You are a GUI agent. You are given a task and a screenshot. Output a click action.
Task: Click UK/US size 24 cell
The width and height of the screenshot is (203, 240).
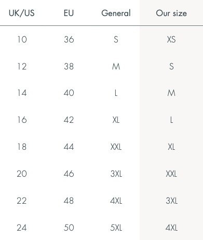click(x=22, y=228)
